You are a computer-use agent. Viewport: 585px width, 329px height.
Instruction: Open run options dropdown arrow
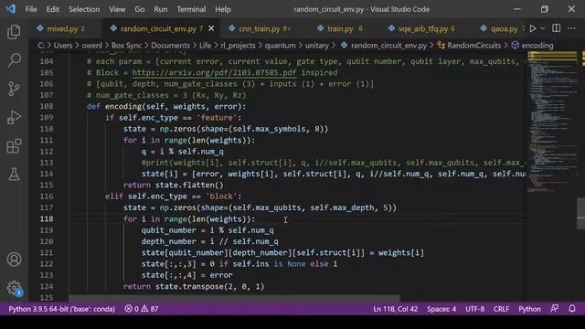542,28
